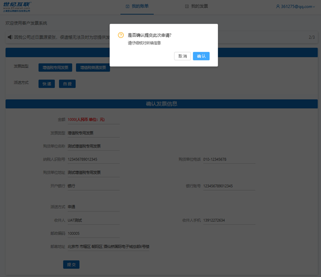The width and height of the screenshot is (321, 277).
Task: Click the 世纪互联 logo
Action: click(17, 6)
